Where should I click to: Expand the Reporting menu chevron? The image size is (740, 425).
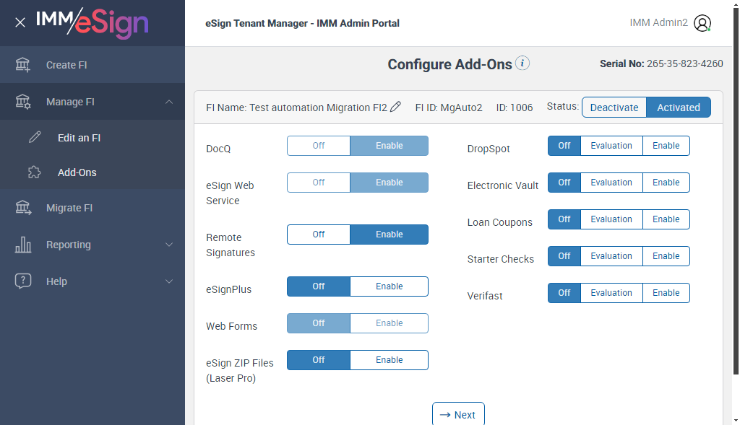(x=169, y=245)
